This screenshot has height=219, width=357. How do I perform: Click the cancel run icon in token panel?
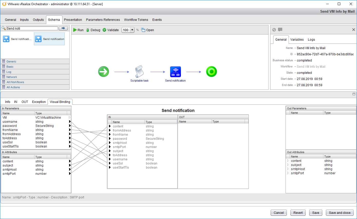274,30
